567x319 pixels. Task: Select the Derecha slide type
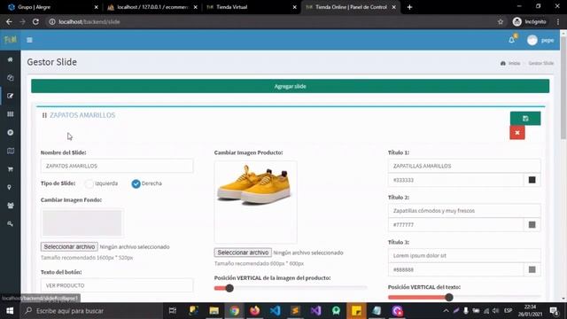click(136, 183)
